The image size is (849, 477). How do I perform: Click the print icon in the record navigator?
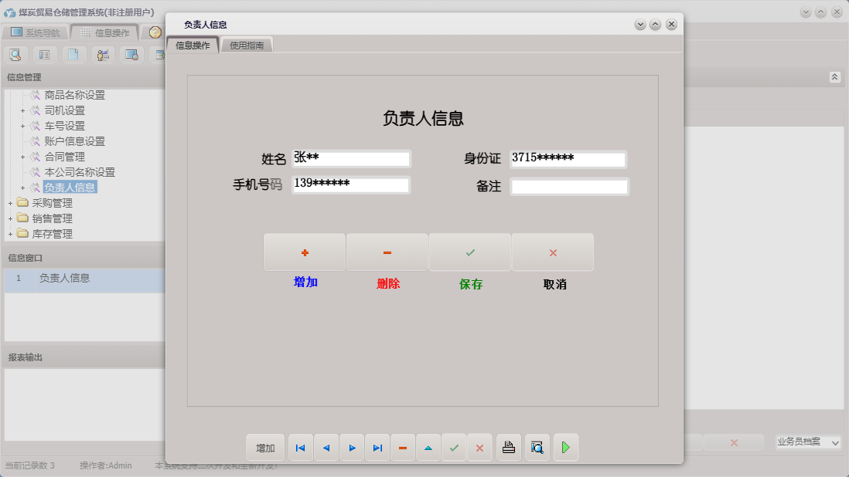click(x=508, y=448)
